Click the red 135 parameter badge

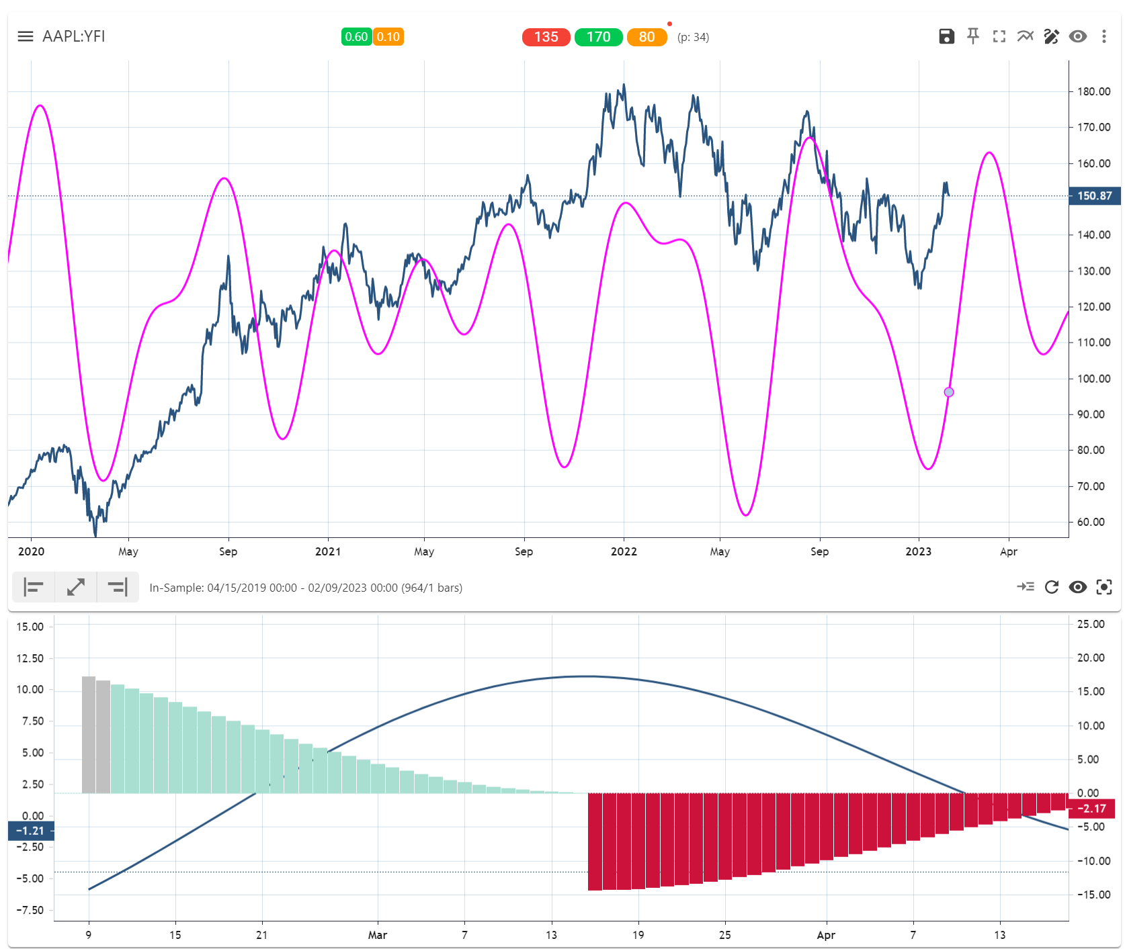546,38
